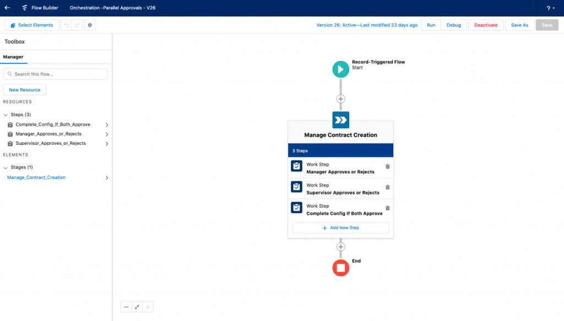Open the flow settings gear
Screen dimensions: 564x321
(x=90, y=25)
